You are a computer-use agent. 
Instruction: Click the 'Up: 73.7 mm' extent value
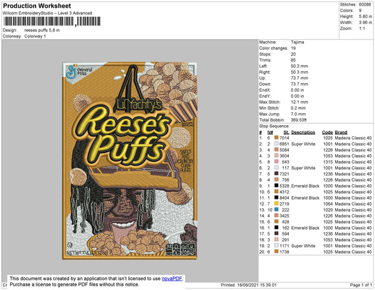coord(299,78)
